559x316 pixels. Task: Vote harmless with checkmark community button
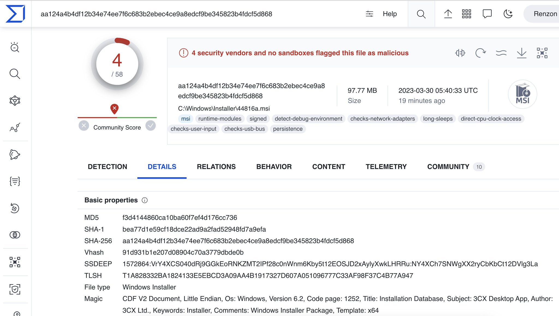tap(150, 126)
